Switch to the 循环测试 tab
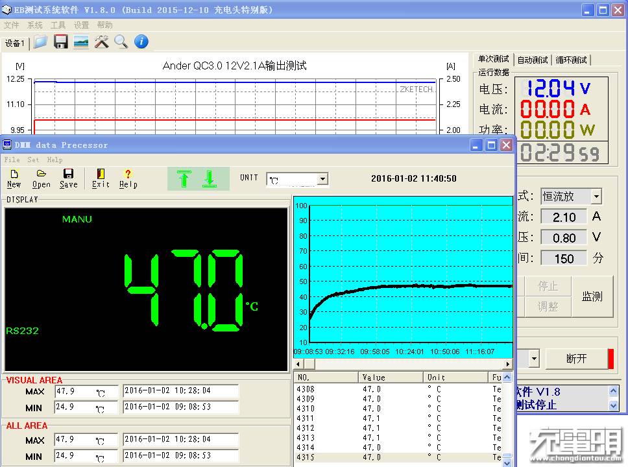 pos(571,60)
